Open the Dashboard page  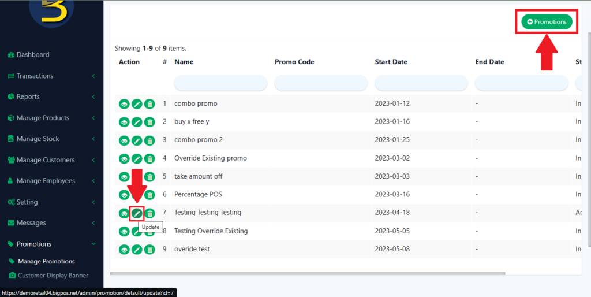click(x=32, y=55)
